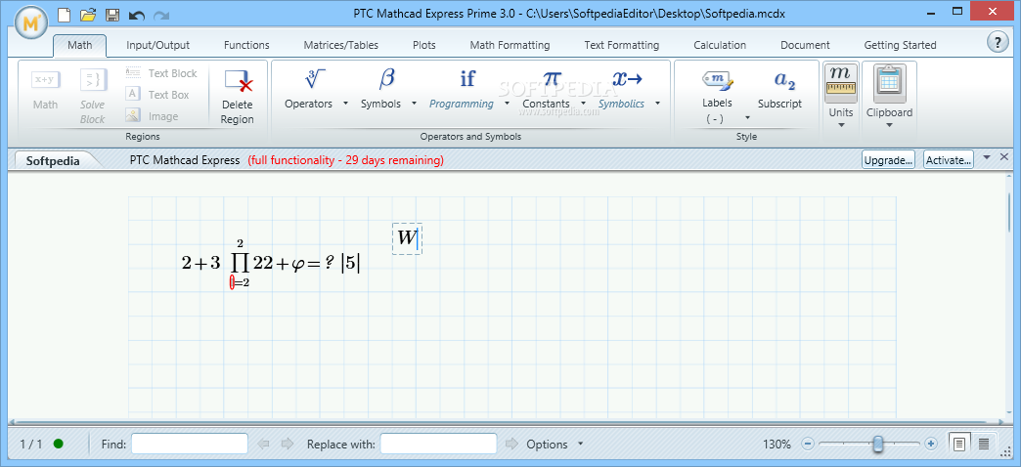The image size is (1021, 467).
Task: Click in the Replace with input field
Action: (x=438, y=444)
